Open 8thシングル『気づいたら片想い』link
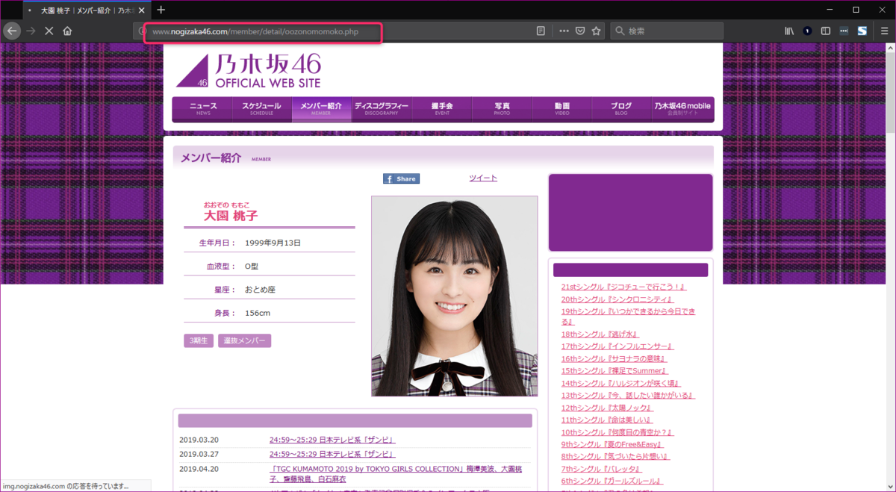This screenshot has height=492, width=896. [616, 457]
